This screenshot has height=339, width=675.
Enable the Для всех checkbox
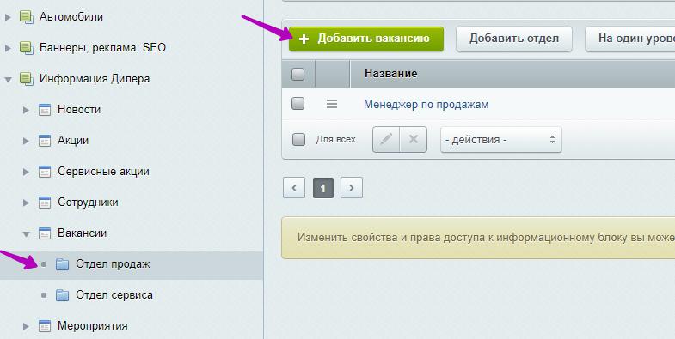[298, 140]
